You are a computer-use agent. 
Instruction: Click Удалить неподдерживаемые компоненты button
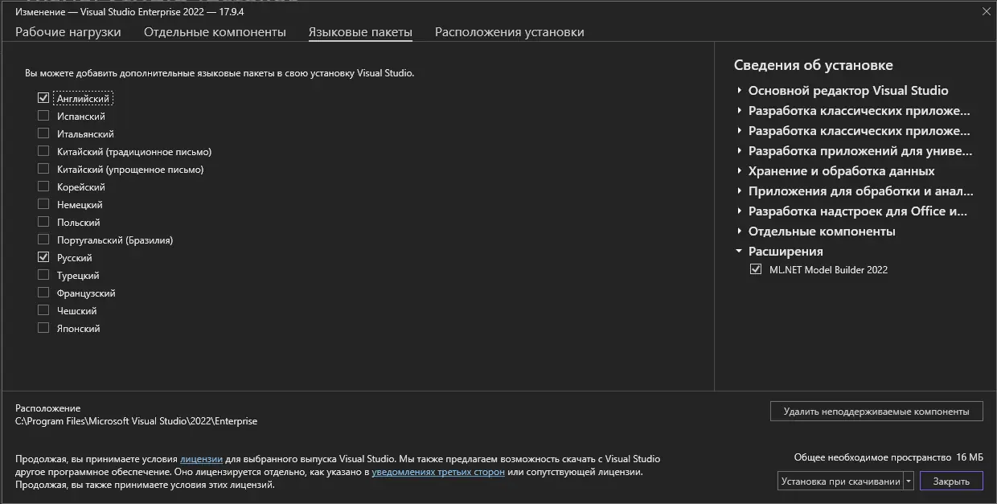876,412
